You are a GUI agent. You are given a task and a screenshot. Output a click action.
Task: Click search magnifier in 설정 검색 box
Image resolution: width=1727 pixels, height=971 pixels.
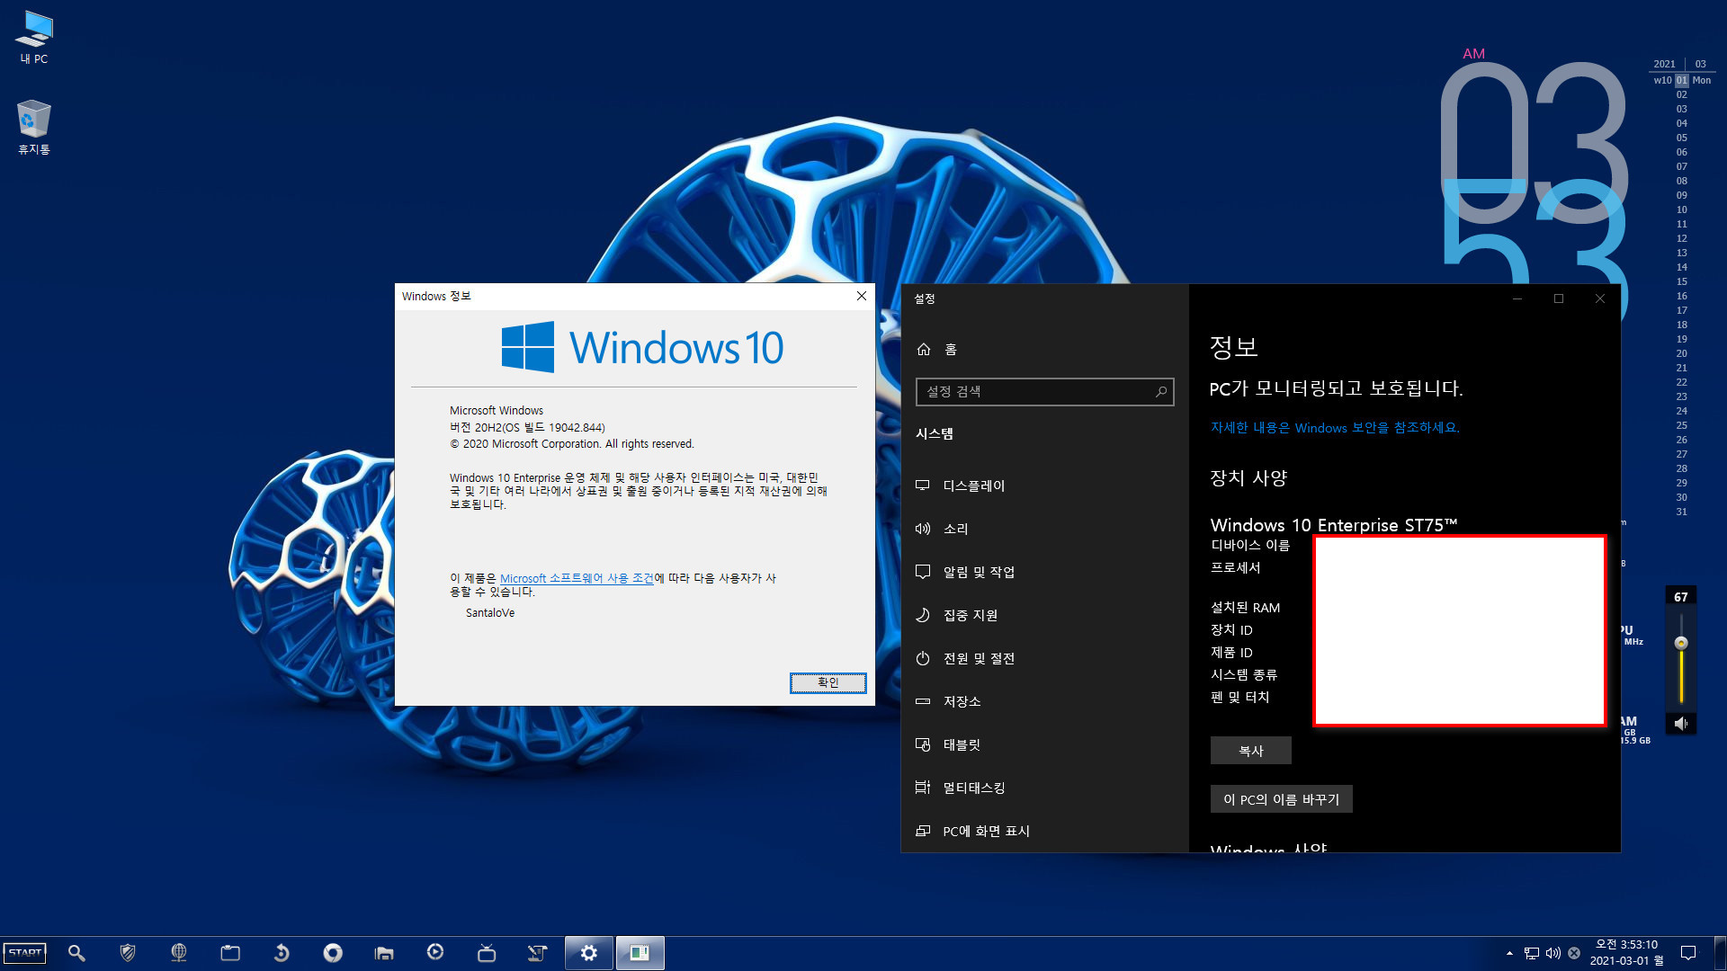[x=1161, y=392]
